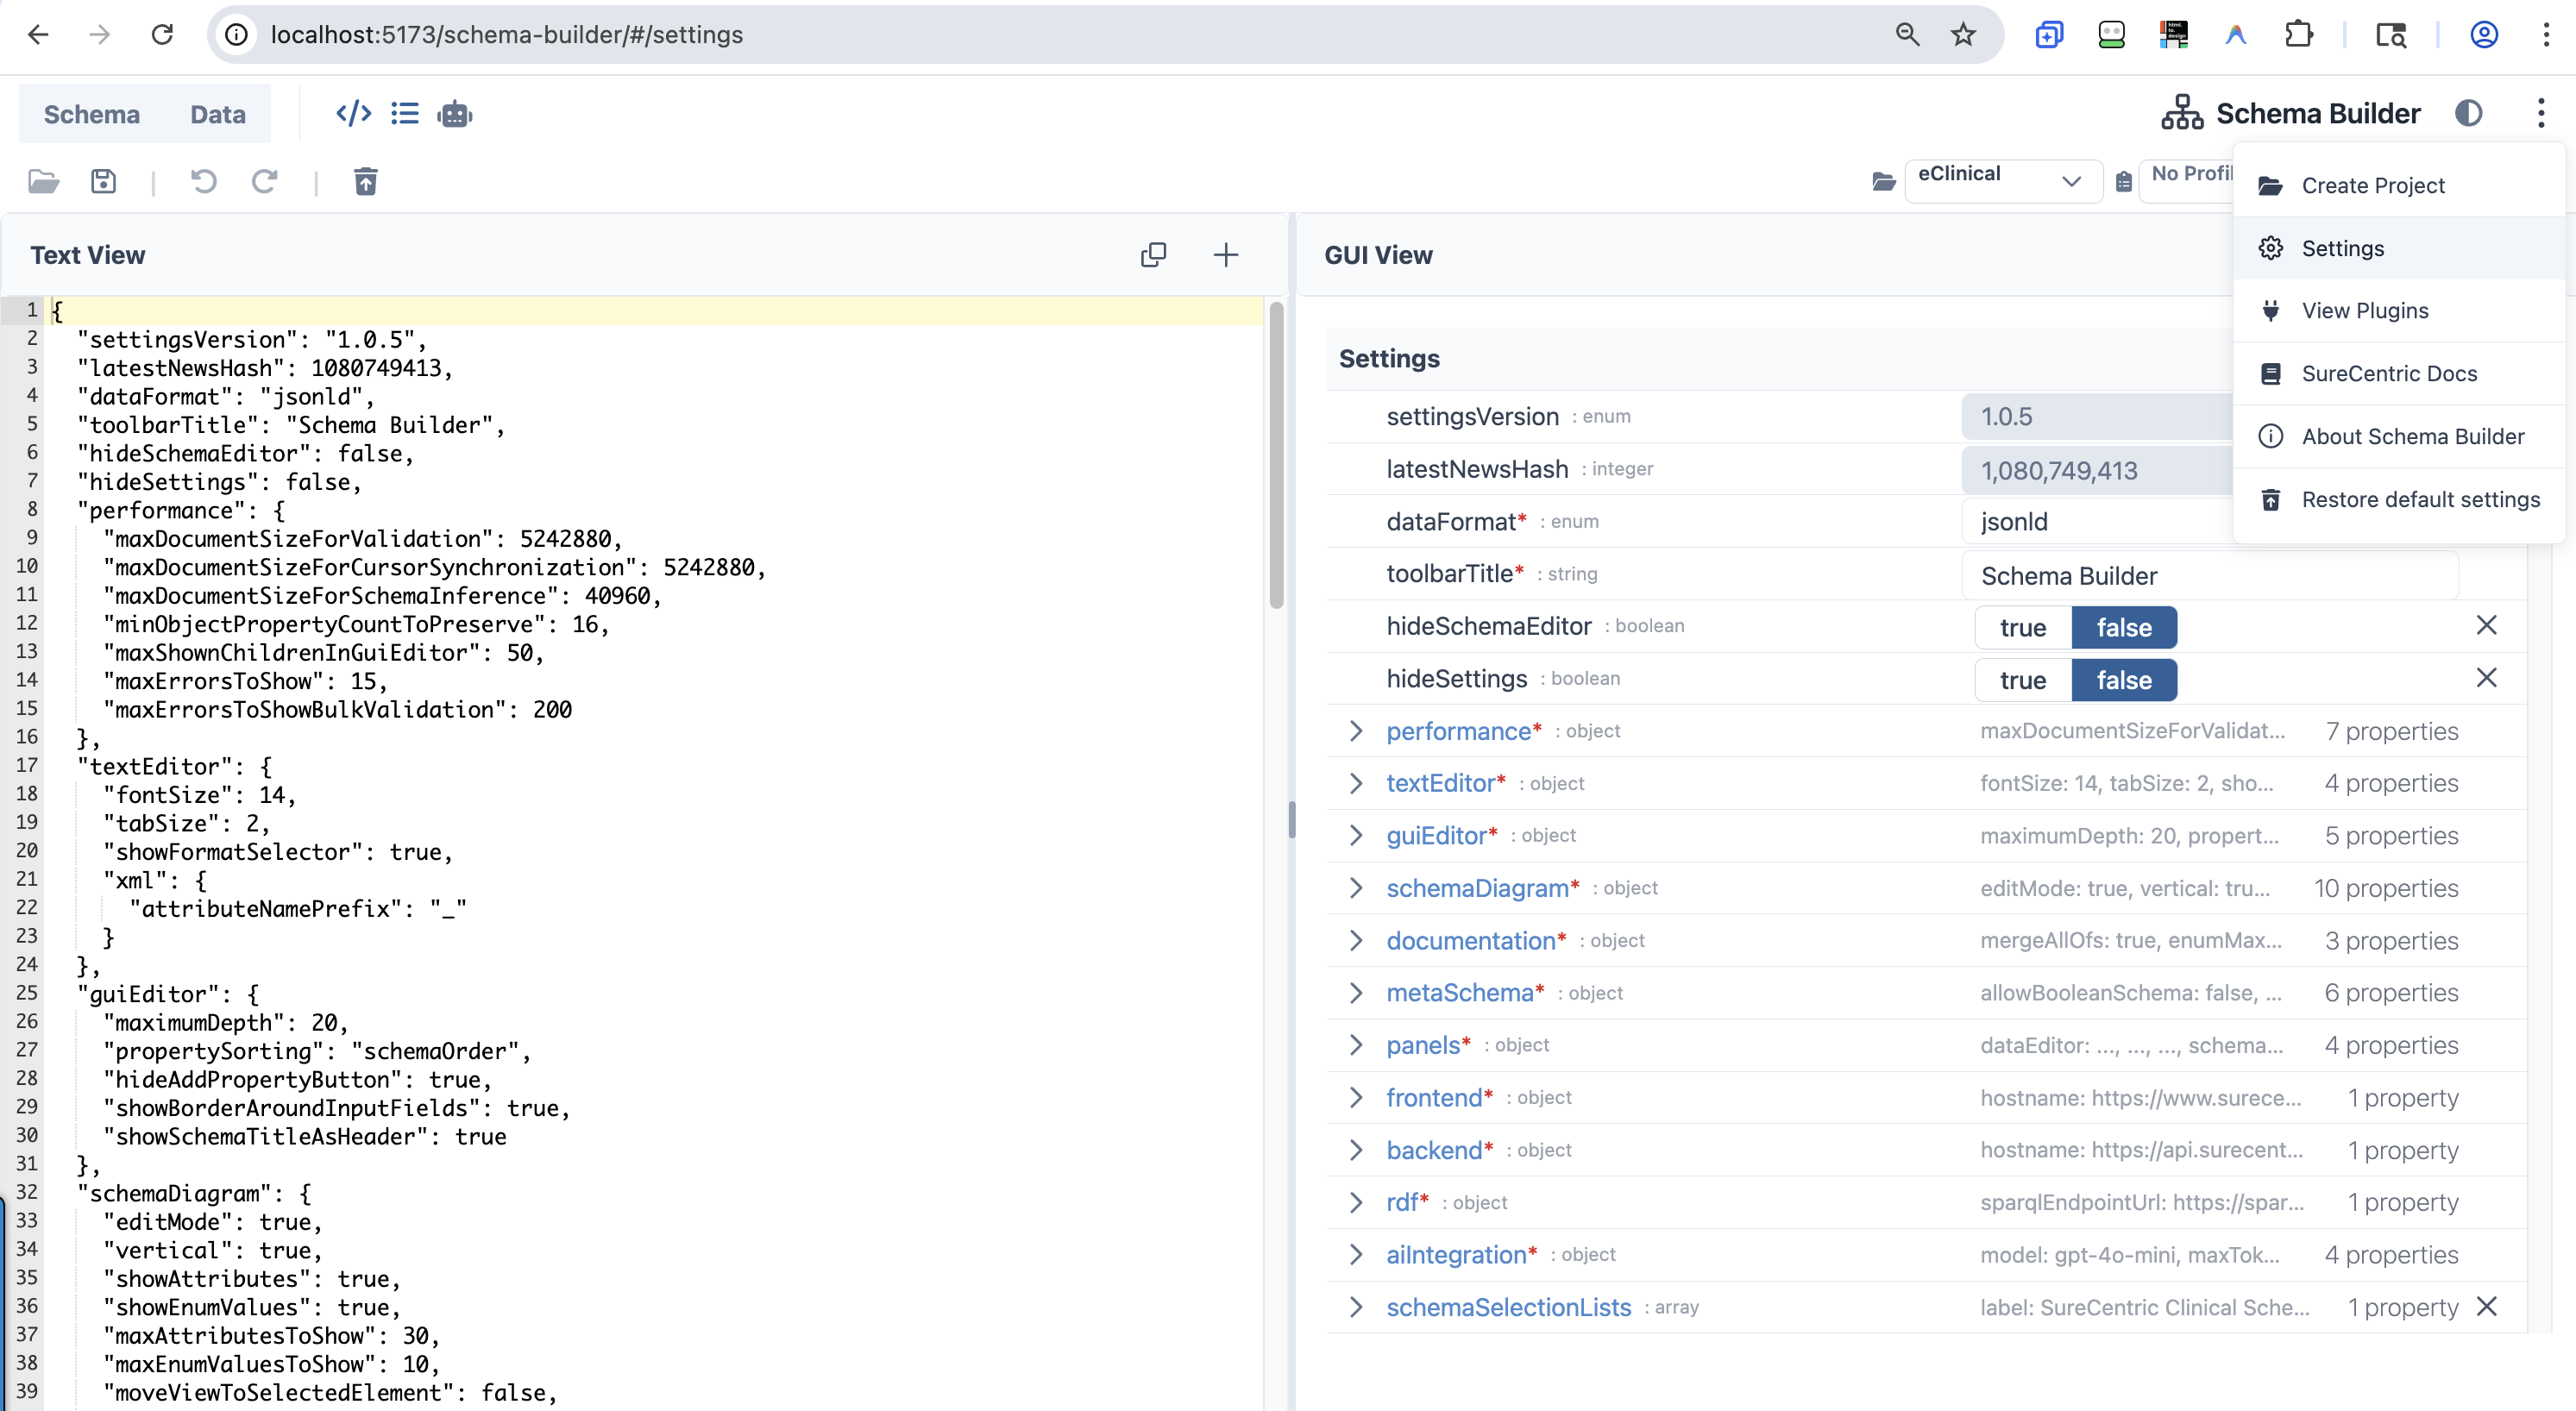Open About Schema Builder entry

click(x=2398, y=436)
